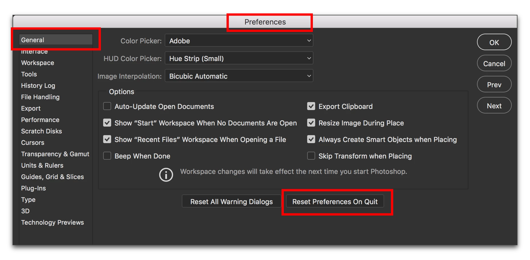530x260 pixels.
Task: Click the info icon beside workspace notice
Action: pyautogui.click(x=166, y=174)
